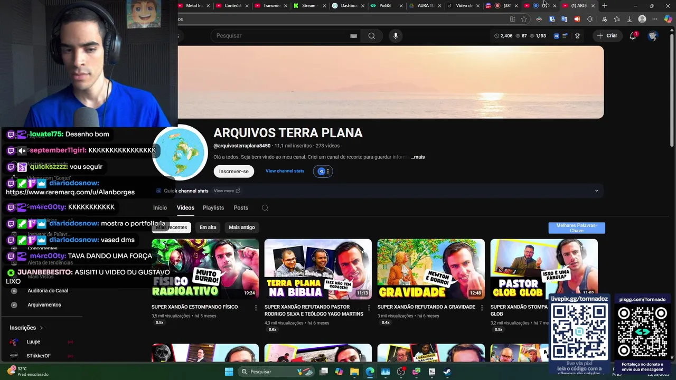Click the YouTube Pesquisar search field
The height and width of the screenshot is (380, 676).
coord(283,36)
